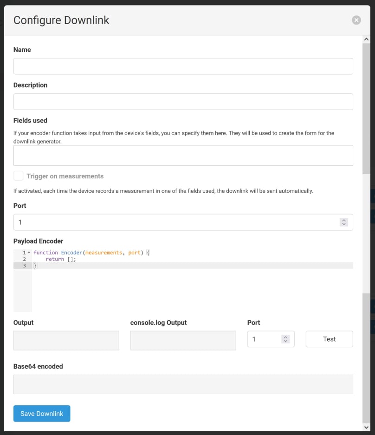The image size is (375, 435).
Task: Click the Output result box
Action: 66,340
